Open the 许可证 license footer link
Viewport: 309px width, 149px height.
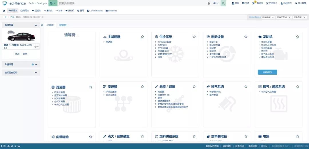point(264,146)
